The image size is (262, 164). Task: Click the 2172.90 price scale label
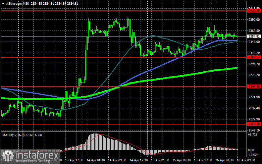pos(254,119)
